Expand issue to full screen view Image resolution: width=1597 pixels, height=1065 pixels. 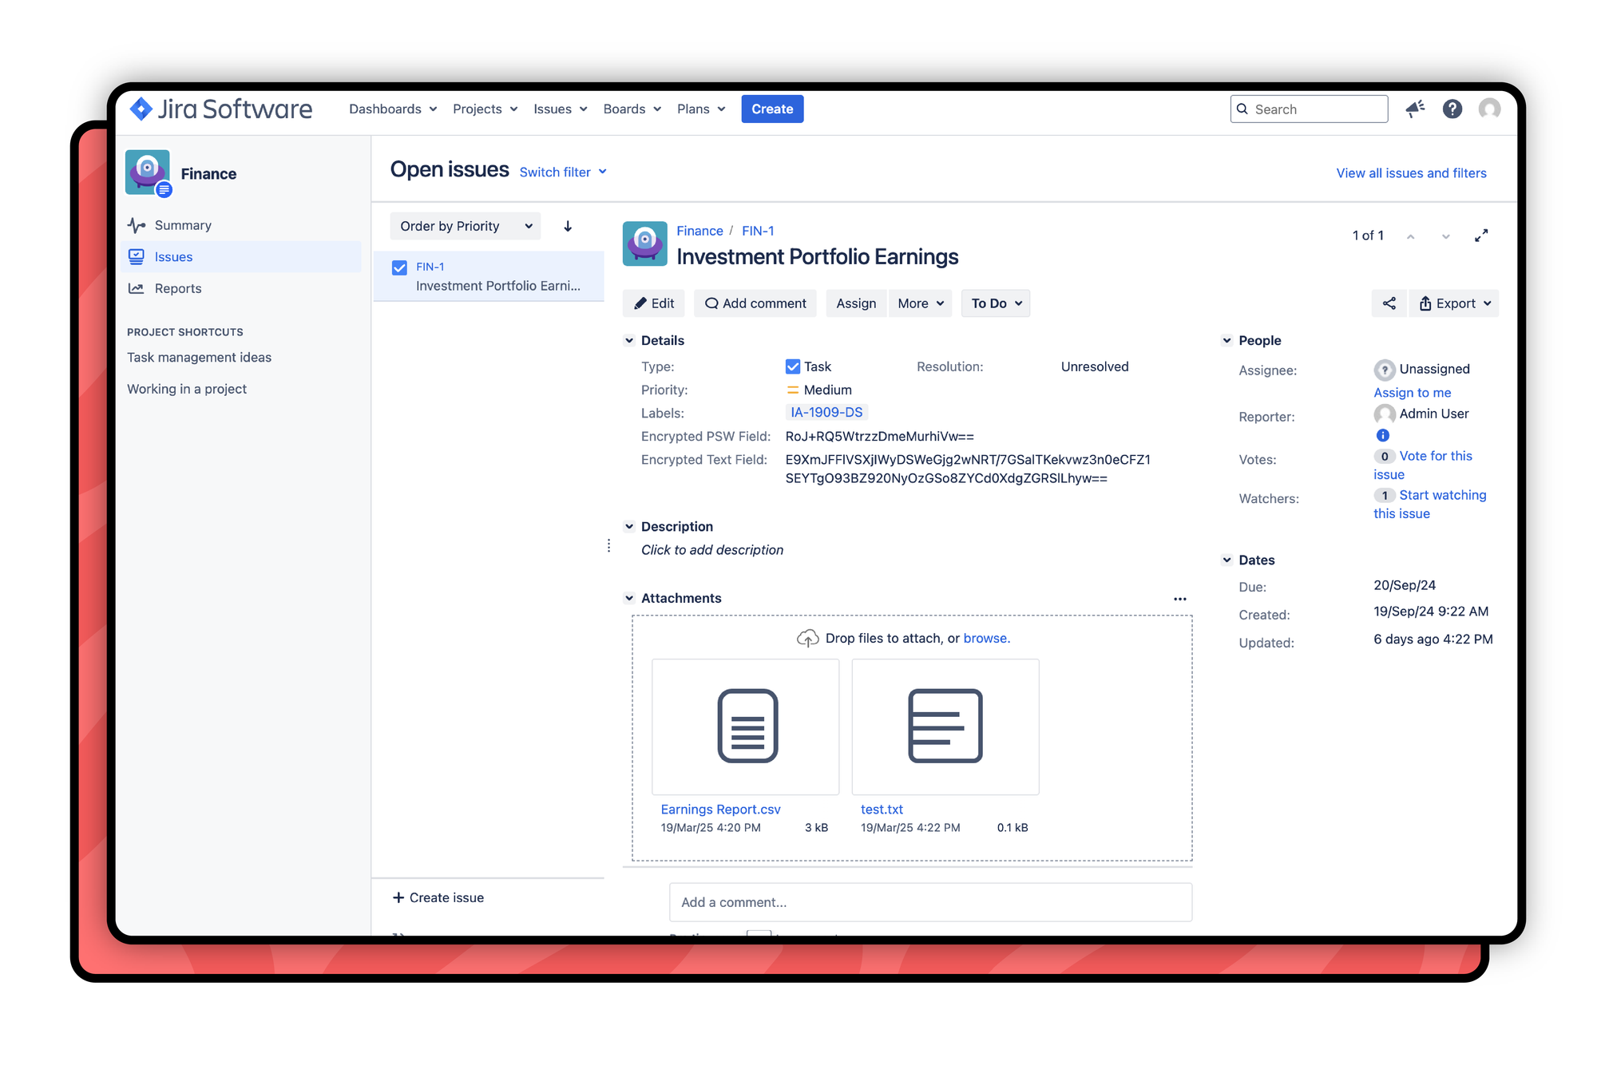[x=1481, y=236]
